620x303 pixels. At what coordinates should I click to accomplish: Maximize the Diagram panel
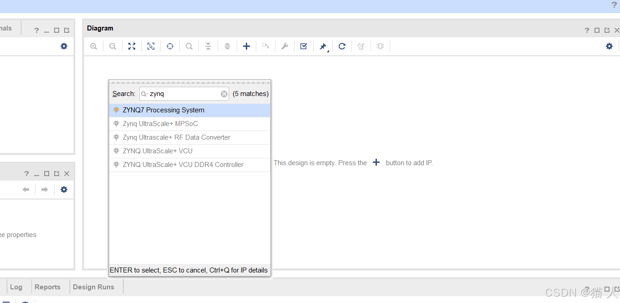(597, 30)
